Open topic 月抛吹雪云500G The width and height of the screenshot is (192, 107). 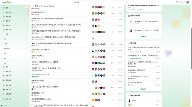(38, 93)
